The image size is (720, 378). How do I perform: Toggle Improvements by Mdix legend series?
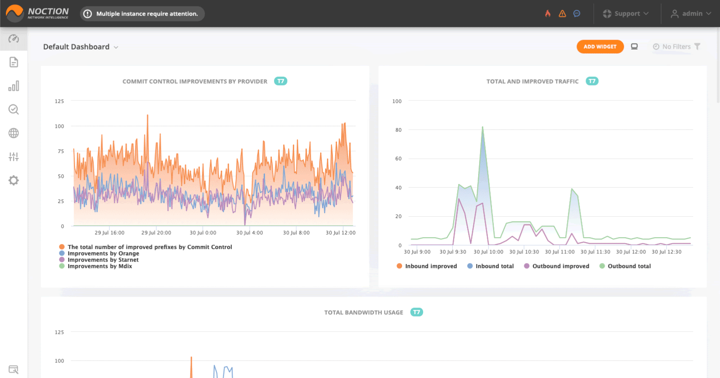pyautogui.click(x=96, y=266)
